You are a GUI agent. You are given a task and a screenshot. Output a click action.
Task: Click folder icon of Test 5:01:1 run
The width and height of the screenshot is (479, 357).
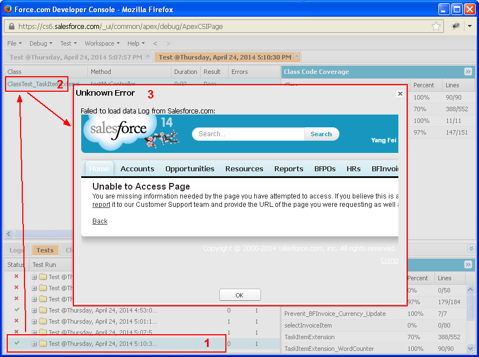[x=43, y=321]
